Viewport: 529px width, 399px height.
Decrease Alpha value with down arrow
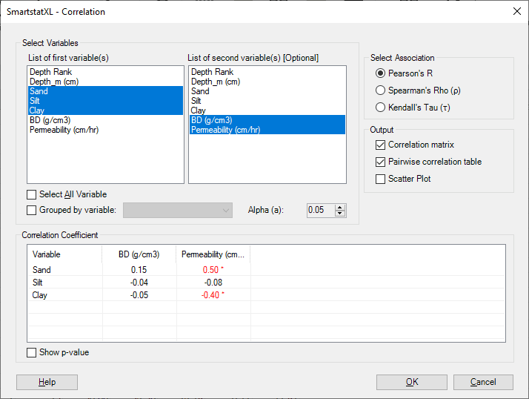tap(340, 214)
